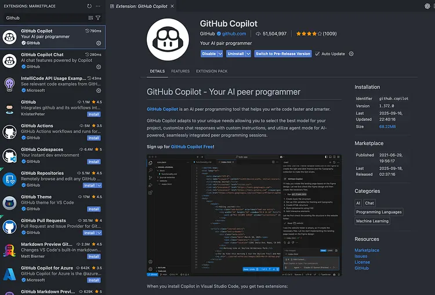Screen dimensions: 435x295
Task: Open the GitHub Copilot Free link
Action: click(x=192, y=147)
